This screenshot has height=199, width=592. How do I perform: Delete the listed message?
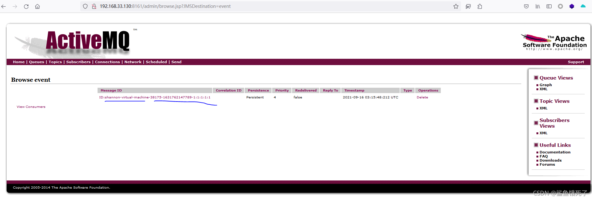coord(422,97)
